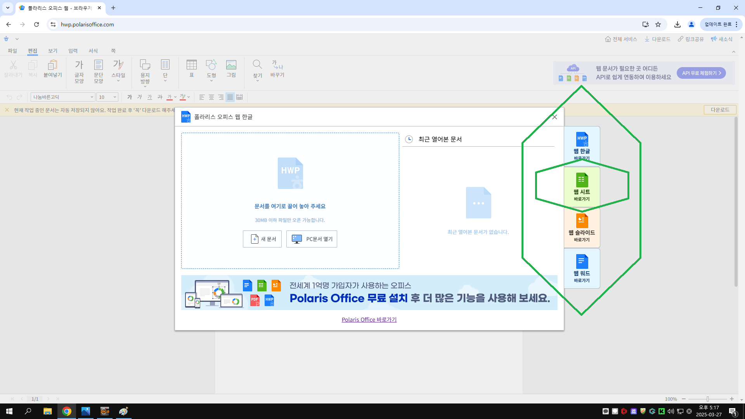This screenshot has width=745, height=419.
Task: Click the Picture (그림) insert icon
Action: click(x=231, y=69)
